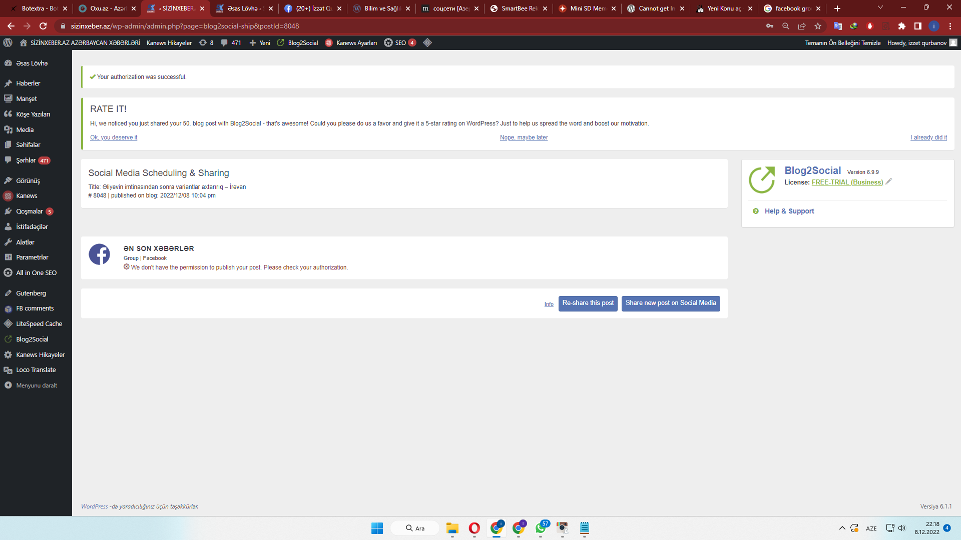Open Kanews Hikayeler in admin bar
The width and height of the screenshot is (961, 540).
click(169, 42)
